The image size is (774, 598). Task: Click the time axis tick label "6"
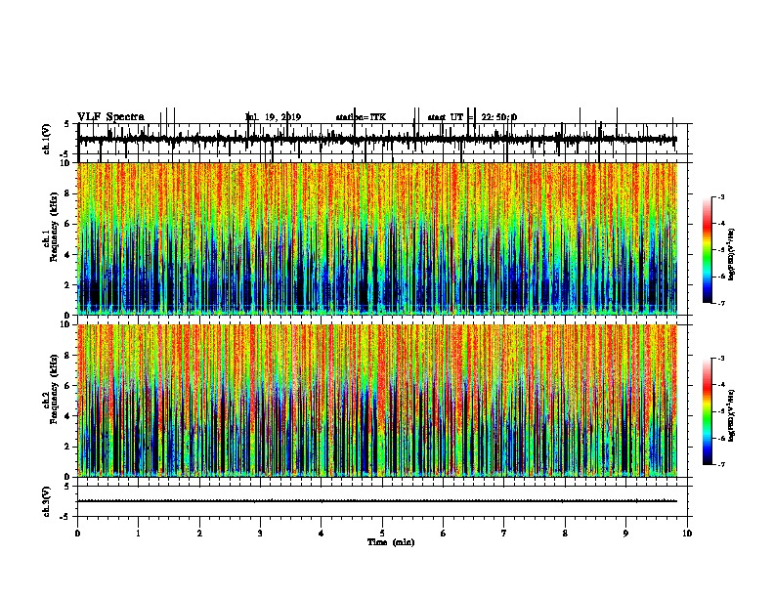[x=443, y=534]
